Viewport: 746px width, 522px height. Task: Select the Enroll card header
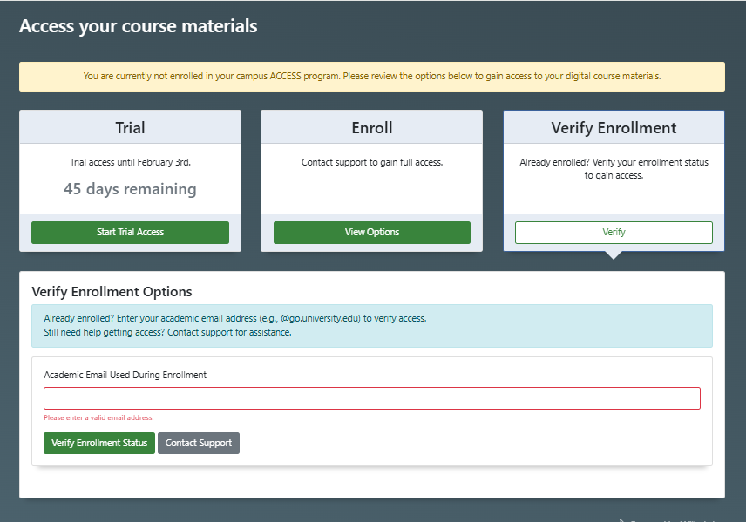[x=371, y=127]
